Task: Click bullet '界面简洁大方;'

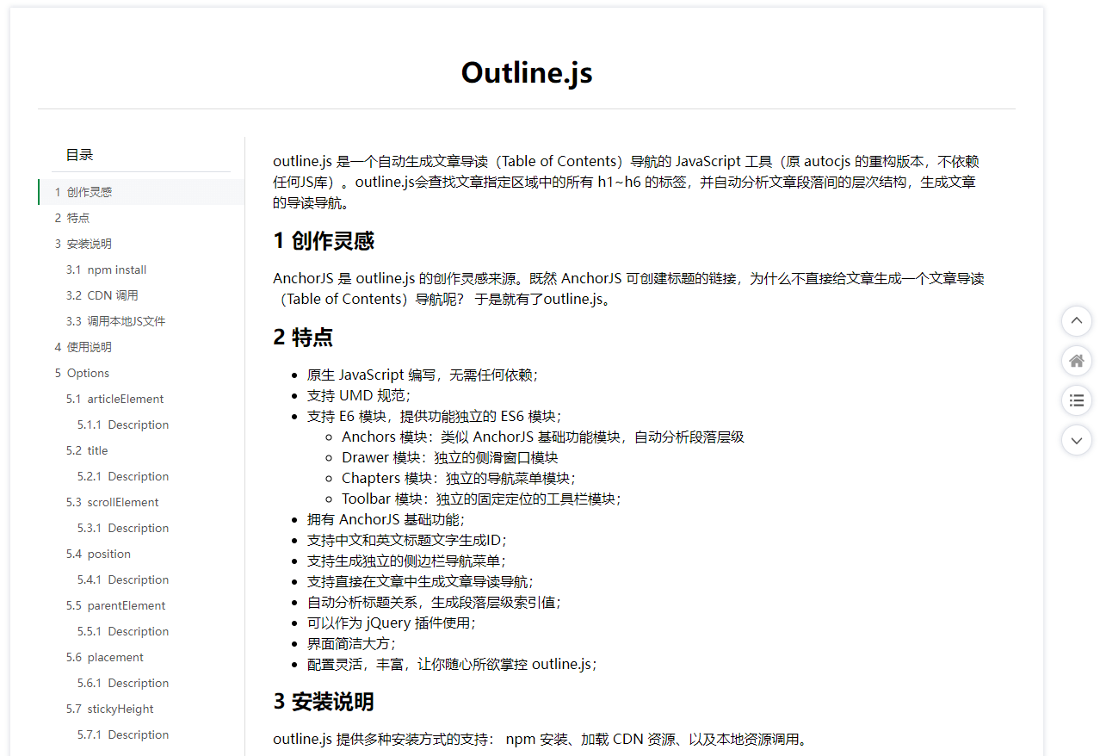Action: [351, 643]
